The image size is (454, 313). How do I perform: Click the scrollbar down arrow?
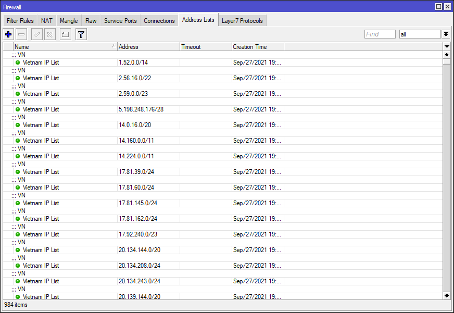[446, 295]
